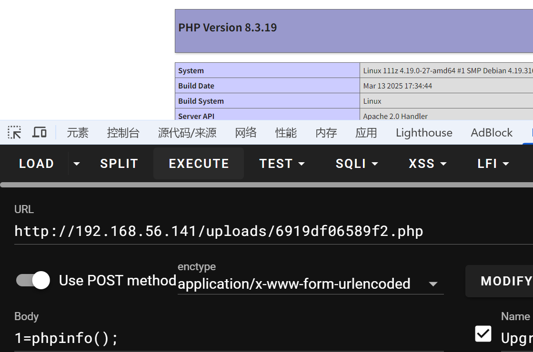Open the AdBlock tab
The width and height of the screenshot is (533, 352).
[492, 133]
